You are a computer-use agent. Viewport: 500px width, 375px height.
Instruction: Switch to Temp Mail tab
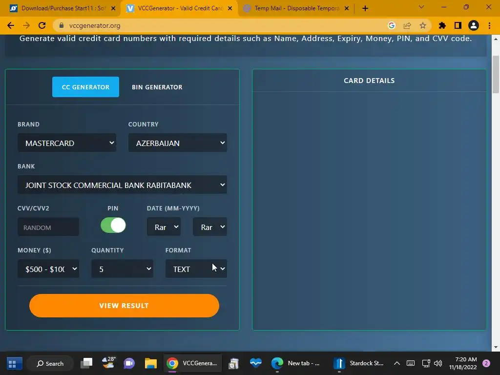296,8
